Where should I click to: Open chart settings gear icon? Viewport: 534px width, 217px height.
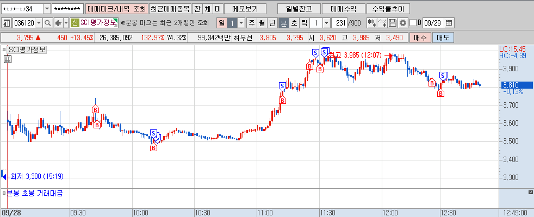(403, 23)
